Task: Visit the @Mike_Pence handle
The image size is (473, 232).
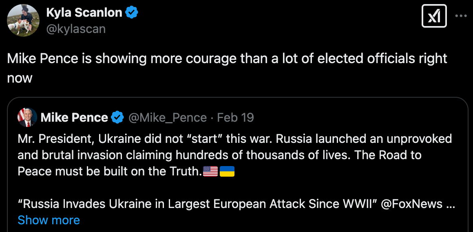Action: point(168,118)
